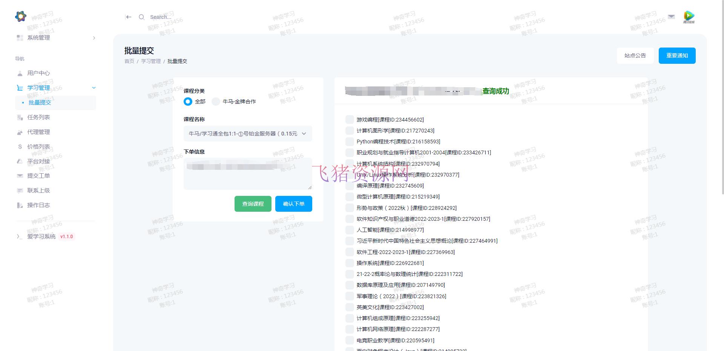724x351 pixels.
Task: Click the 软件知识产权与职业道德2022-2023-1 course row
Action: [423, 219]
